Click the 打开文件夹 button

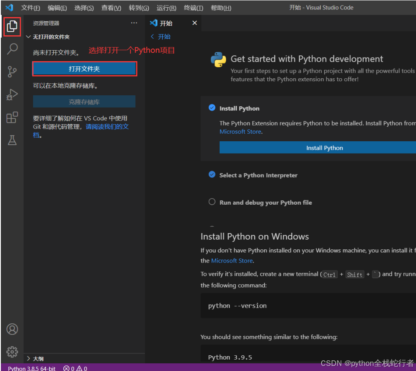click(85, 69)
